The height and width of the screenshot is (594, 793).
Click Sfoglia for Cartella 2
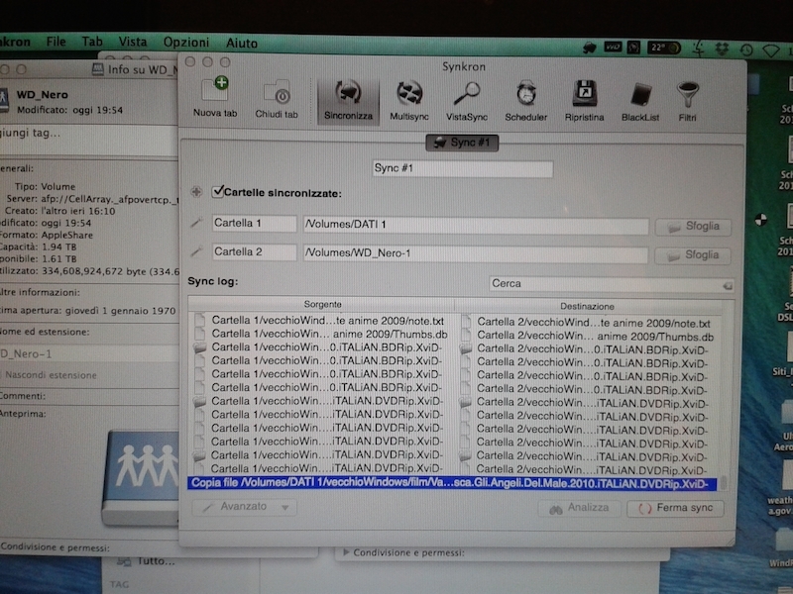pos(693,255)
